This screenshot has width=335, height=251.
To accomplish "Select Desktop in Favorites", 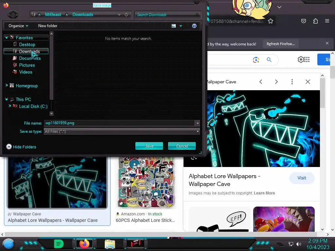I will tap(27, 44).
